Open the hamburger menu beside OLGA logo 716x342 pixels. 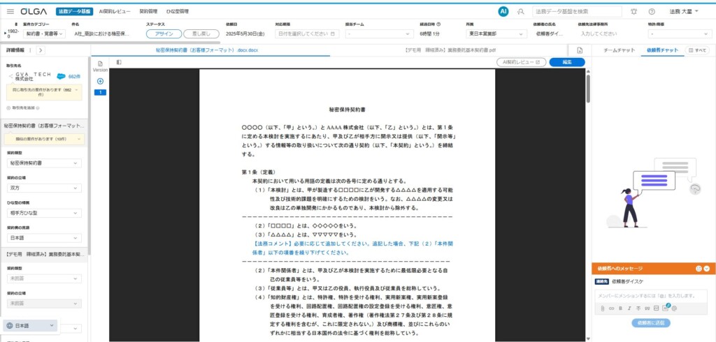10,11
